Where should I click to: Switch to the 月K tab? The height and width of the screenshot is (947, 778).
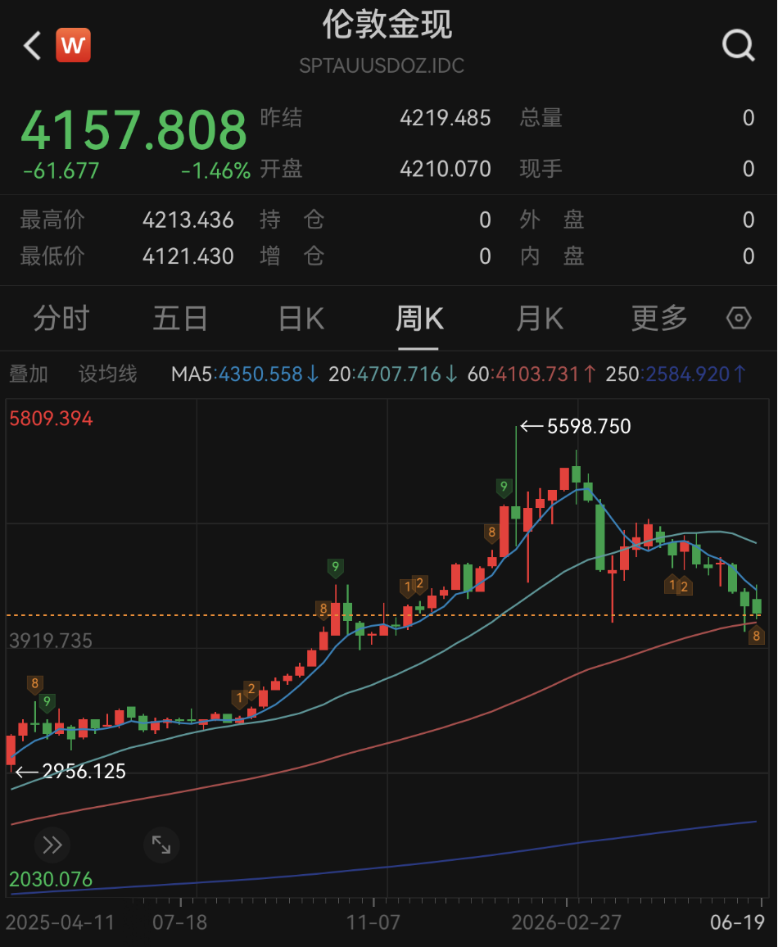(539, 319)
